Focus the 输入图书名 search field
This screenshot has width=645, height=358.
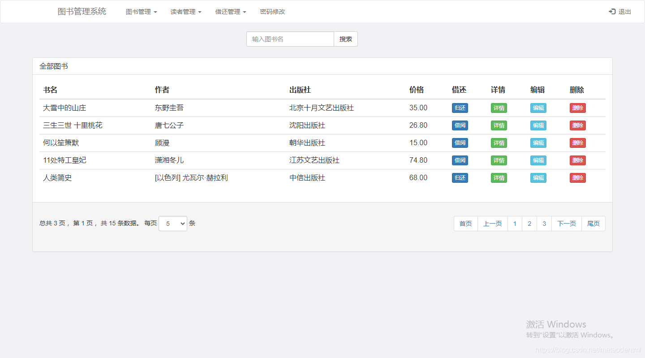tap(290, 39)
